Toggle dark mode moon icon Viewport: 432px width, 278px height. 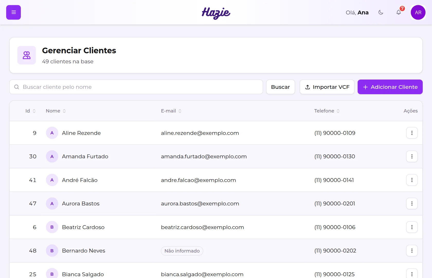pos(381,12)
